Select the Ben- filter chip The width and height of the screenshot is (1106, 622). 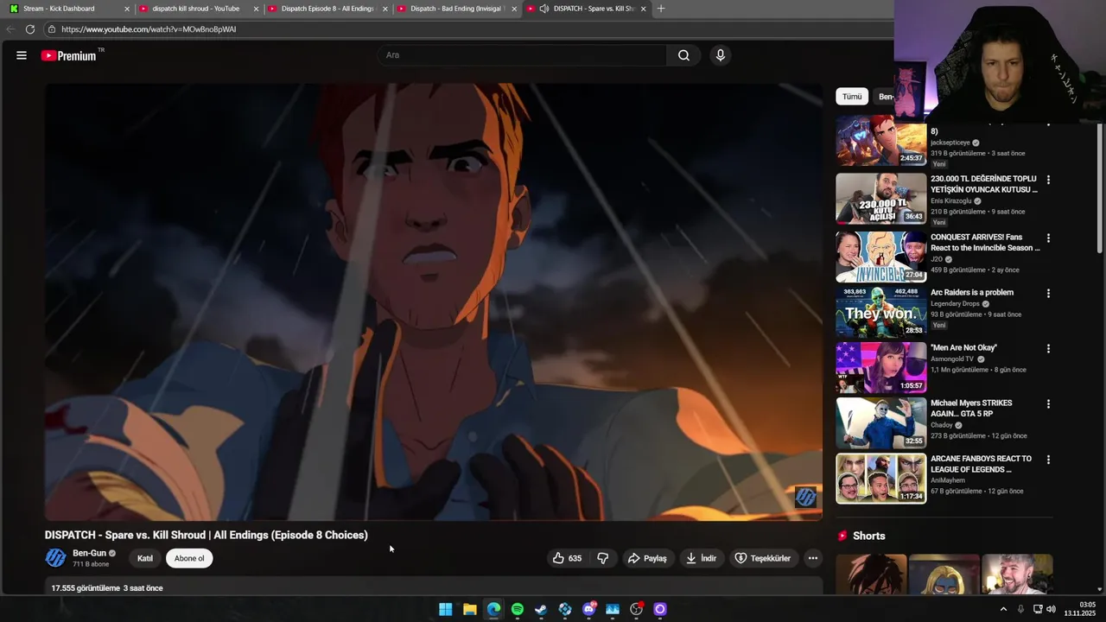pyautogui.click(x=884, y=97)
